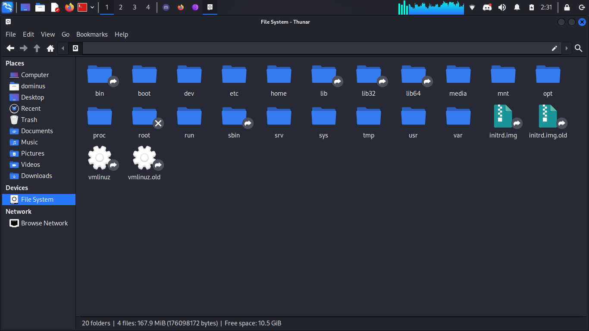Select the boot folder

pyautogui.click(x=144, y=75)
